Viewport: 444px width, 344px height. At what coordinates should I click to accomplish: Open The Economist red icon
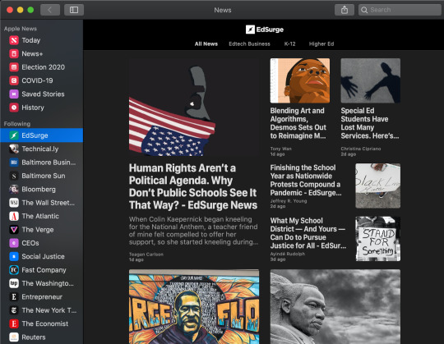pyautogui.click(x=14, y=323)
